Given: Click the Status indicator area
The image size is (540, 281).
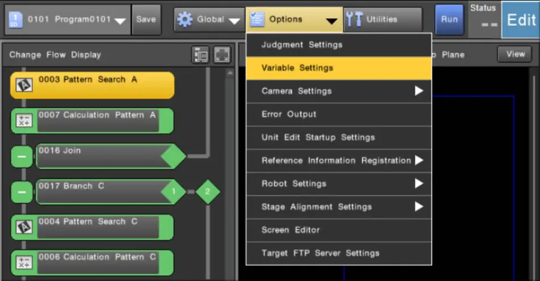Looking at the screenshot, I should click(484, 19).
